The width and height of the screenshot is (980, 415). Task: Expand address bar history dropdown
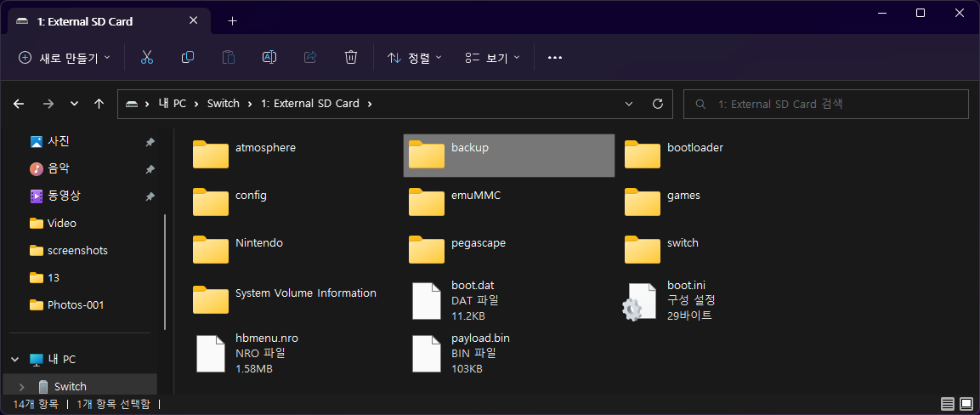point(629,104)
